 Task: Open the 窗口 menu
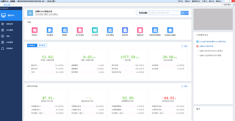point(211,1)
